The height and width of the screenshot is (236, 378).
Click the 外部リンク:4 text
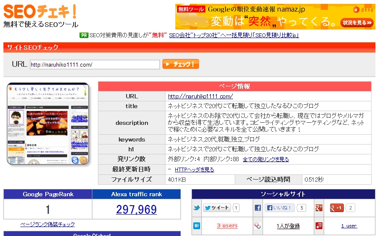click(x=184, y=159)
